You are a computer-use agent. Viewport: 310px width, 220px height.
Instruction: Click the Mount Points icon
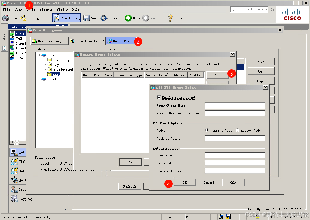tap(110, 41)
